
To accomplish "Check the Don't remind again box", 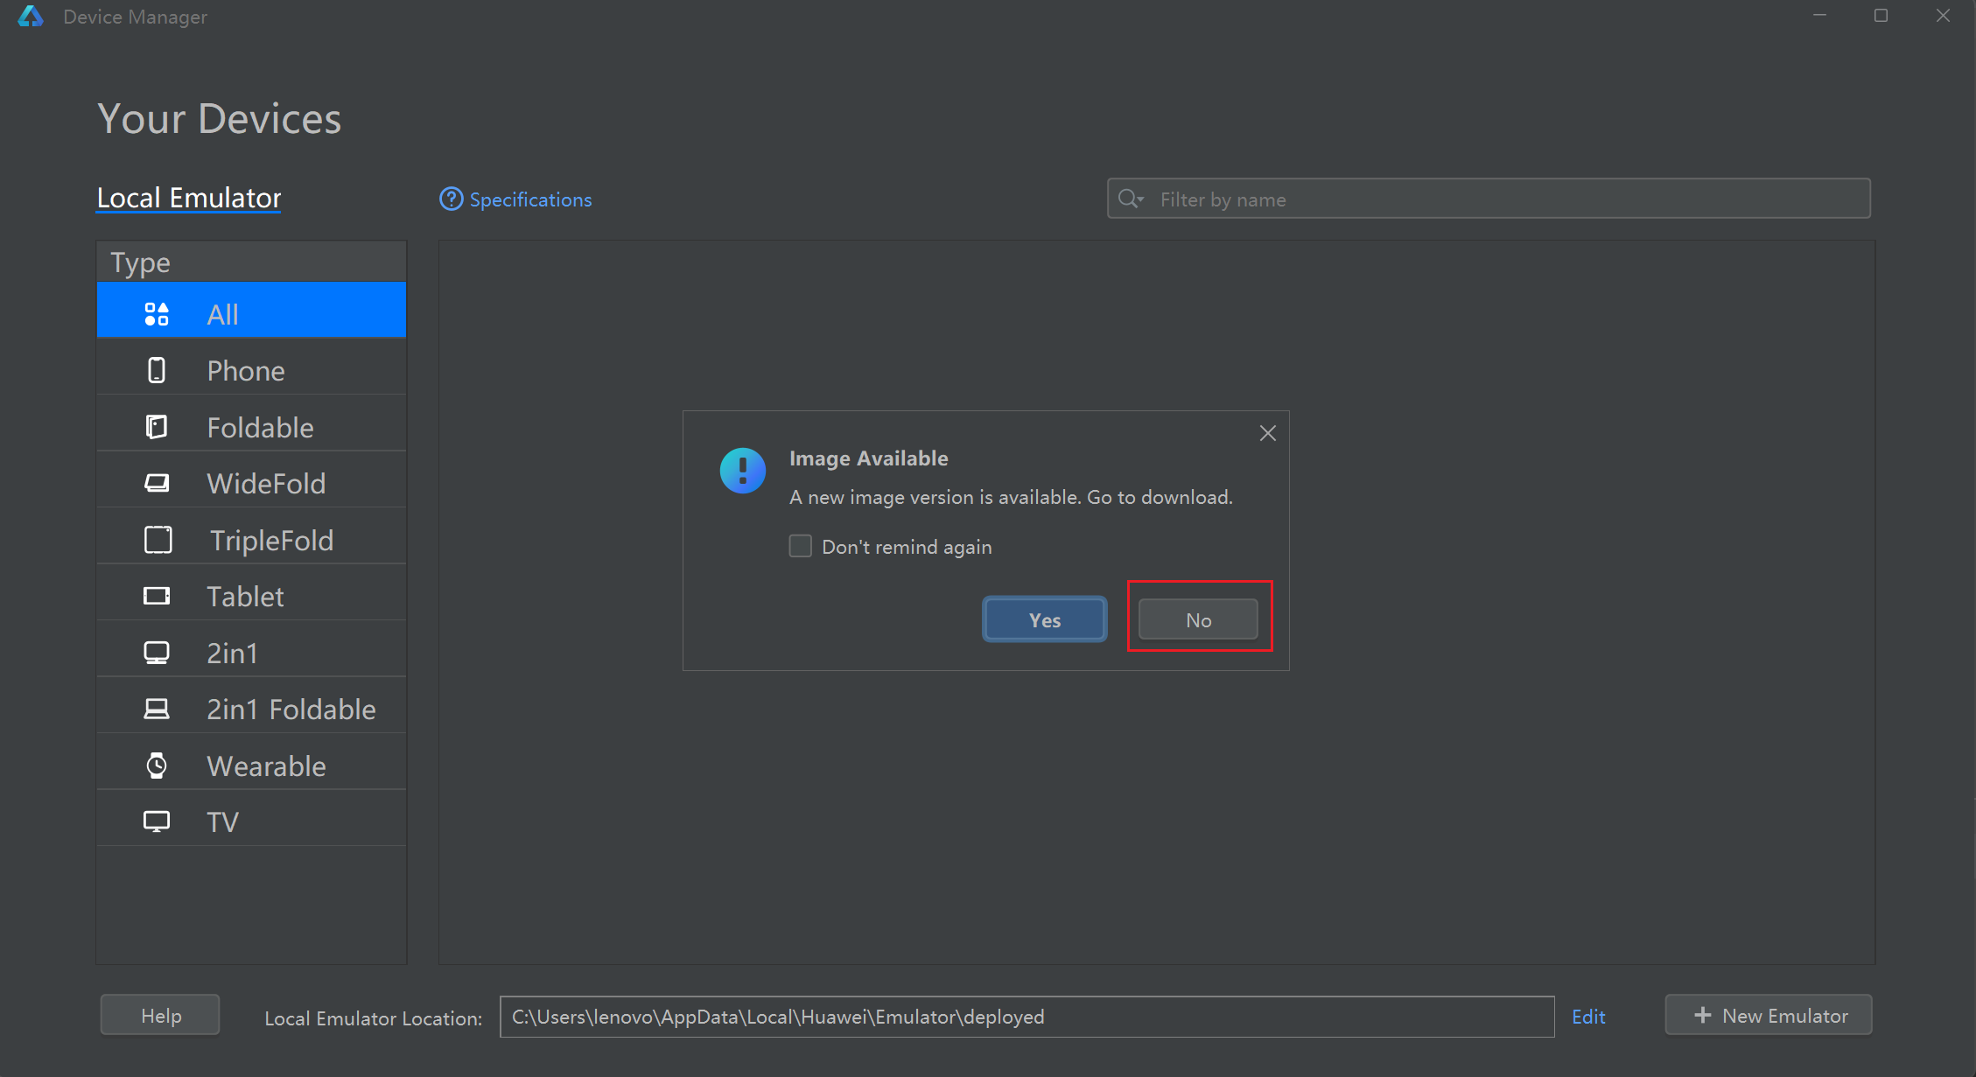I will [x=801, y=547].
